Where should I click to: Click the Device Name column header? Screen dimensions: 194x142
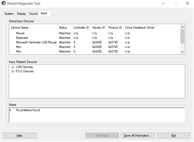(x=33, y=28)
